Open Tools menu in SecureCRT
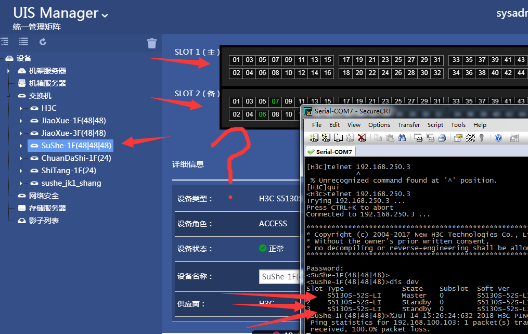Image resolution: width=528 pixels, height=334 pixels. (458, 125)
